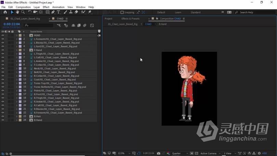The height and width of the screenshot is (156, 277).
Task: Click 01_Chad_Layer_Based_Rig breadcrumb in viewer
Action: [123, 24]
